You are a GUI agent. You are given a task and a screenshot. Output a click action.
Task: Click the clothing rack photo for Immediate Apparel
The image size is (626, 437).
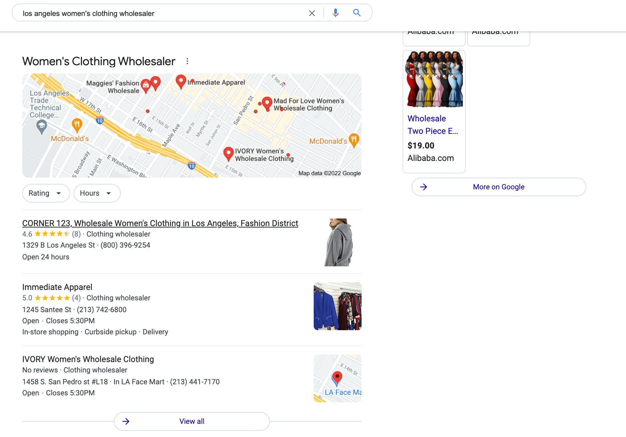(337, 306)
